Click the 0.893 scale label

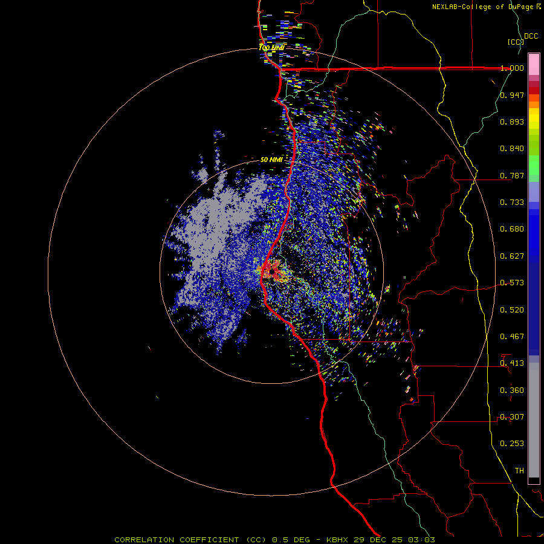(512, 121)
